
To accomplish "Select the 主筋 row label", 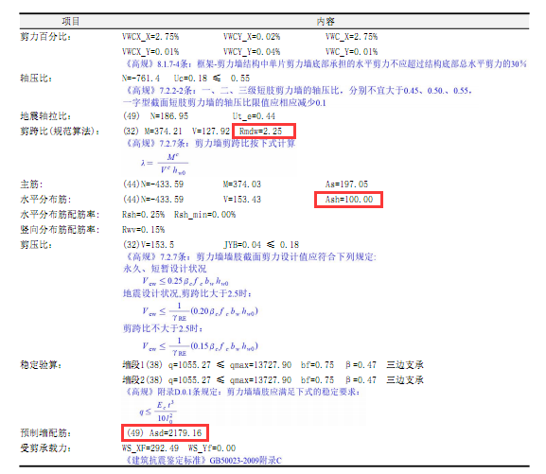I will (x=31, y=184).
